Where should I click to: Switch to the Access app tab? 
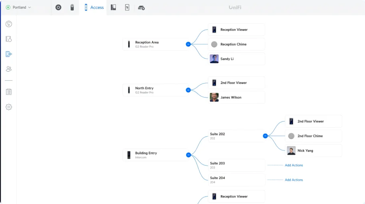[94, 8]
